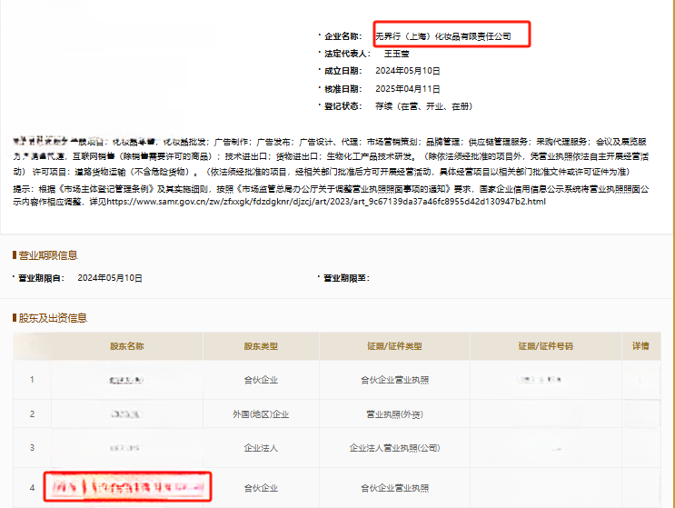Click the 成立日期 label

pos(343,71)
